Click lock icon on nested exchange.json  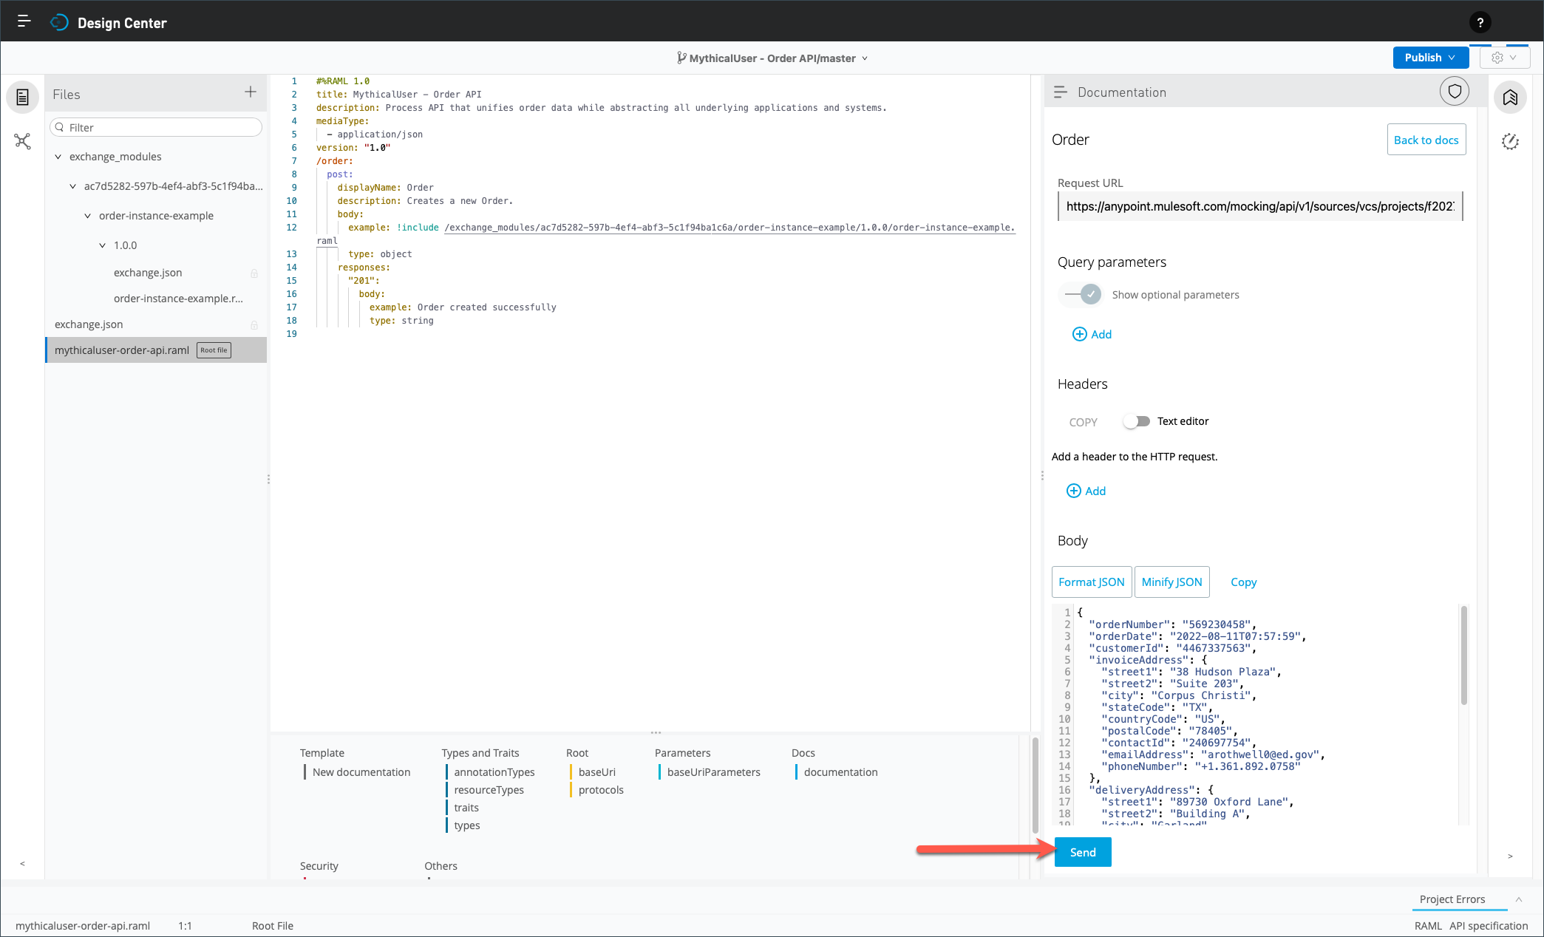254,273
